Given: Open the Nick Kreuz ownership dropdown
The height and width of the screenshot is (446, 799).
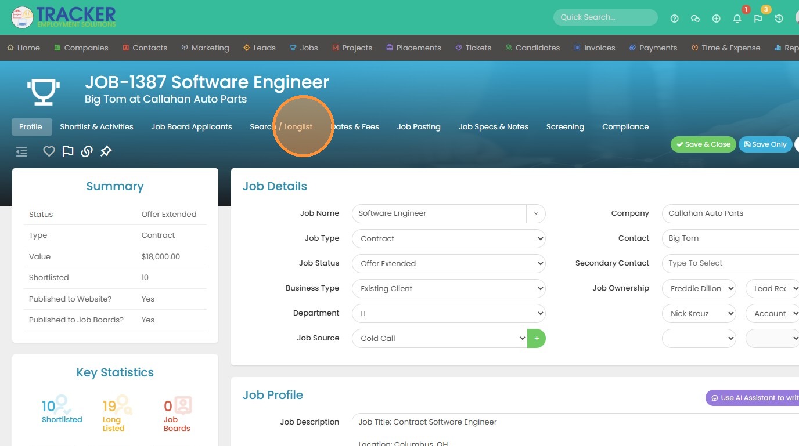Looking at the screenshot, I should point(699,313).
